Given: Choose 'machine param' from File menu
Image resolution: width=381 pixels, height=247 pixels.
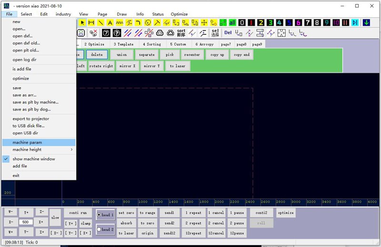Looking at the screenshot, I should point(39,142).
